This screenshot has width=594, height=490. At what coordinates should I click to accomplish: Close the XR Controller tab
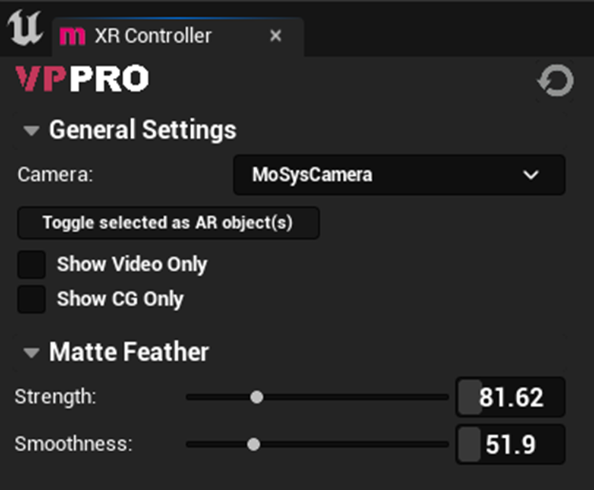point(276,36)
